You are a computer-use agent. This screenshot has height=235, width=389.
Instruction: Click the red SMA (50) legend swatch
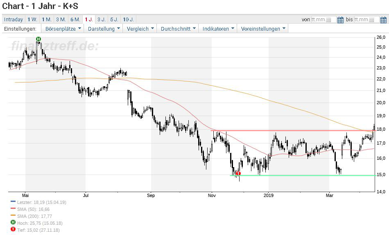pyautogui.click(x=13, y=208)
